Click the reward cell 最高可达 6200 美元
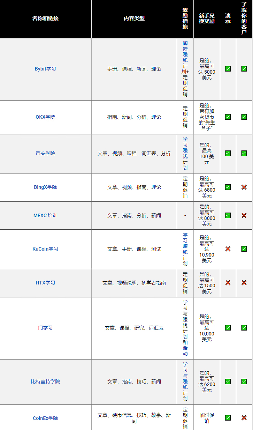The width and height of the screenshot is (253, 430). coord(207,381)
